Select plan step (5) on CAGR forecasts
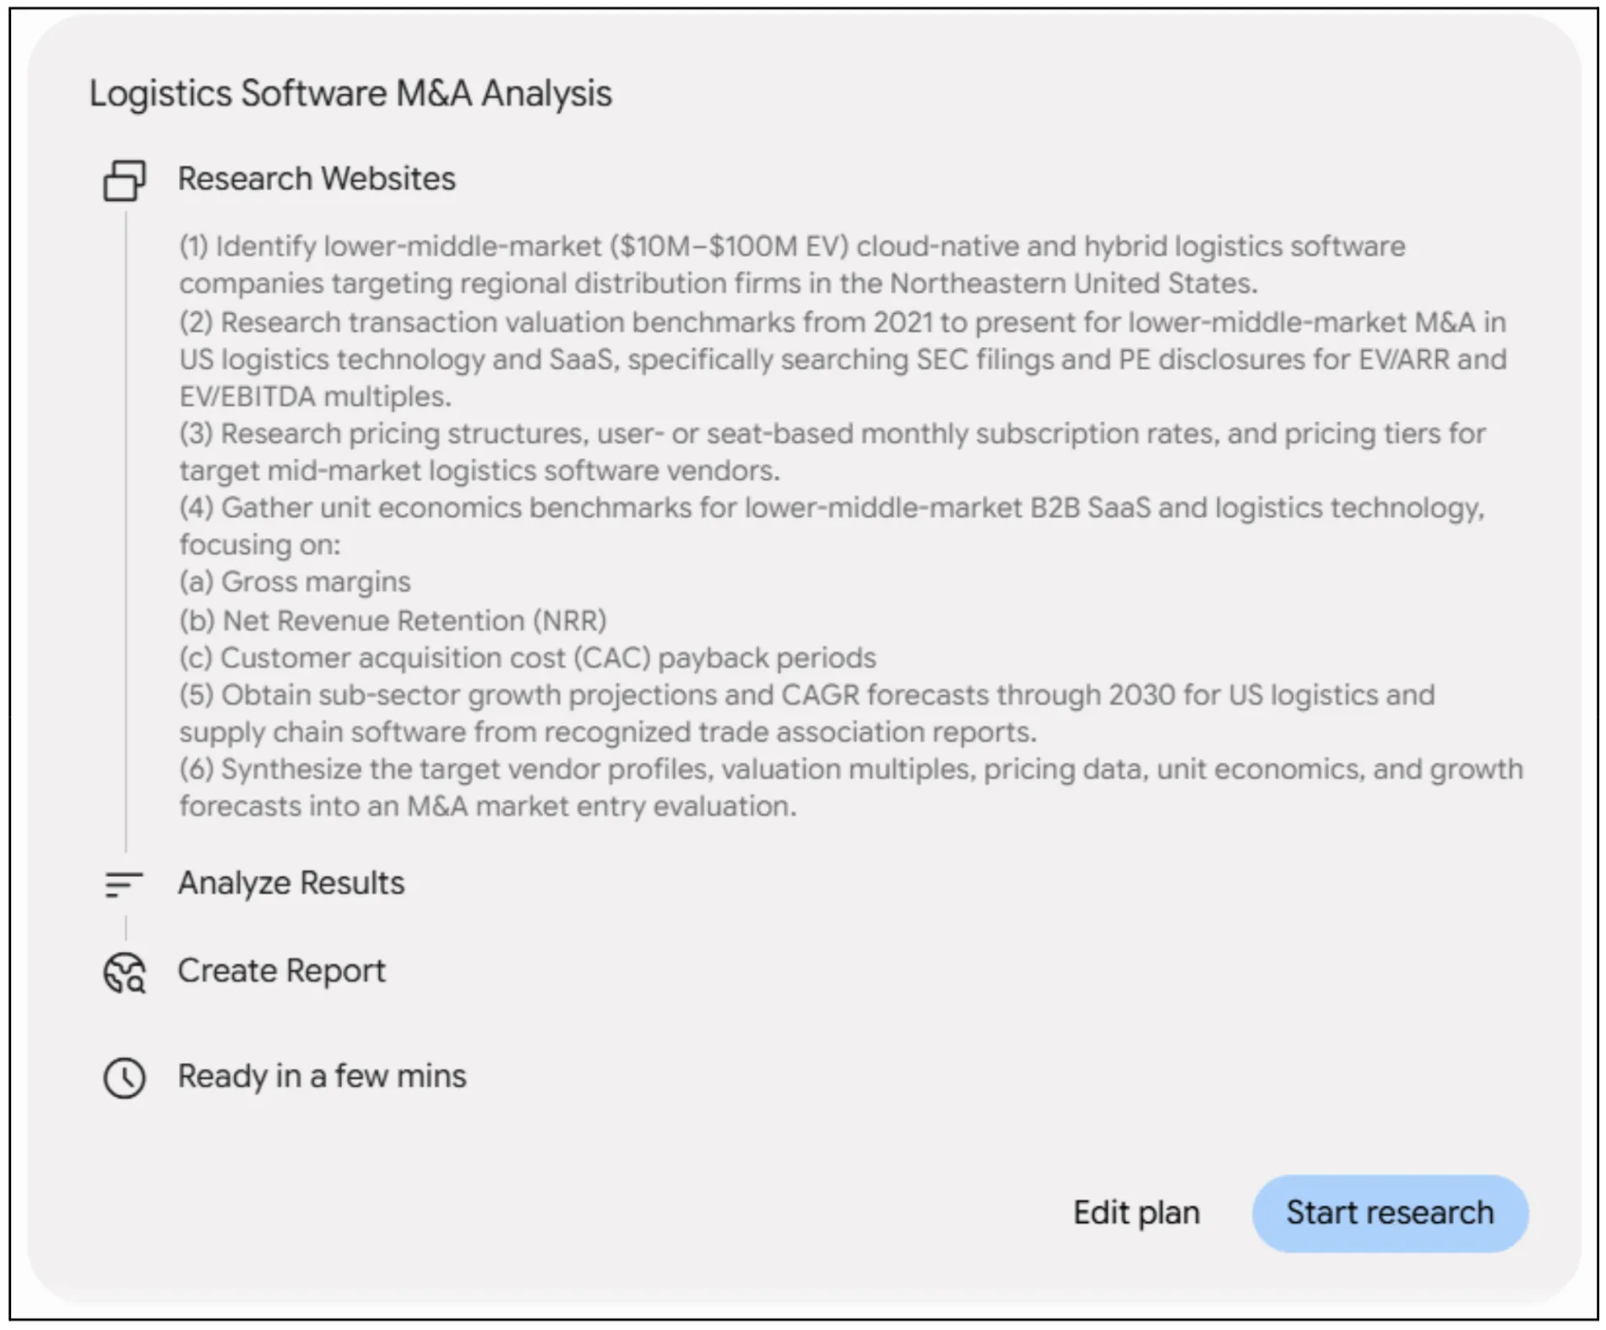Screen dimensions: 1606x1330 pos(807,713)
